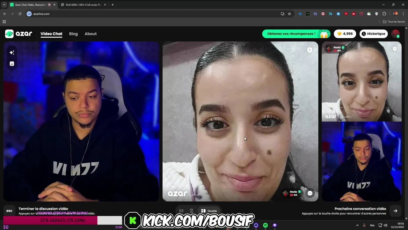Click own camera thumbnail at lower right
This screenshot has width=408, height=230.
361,161
